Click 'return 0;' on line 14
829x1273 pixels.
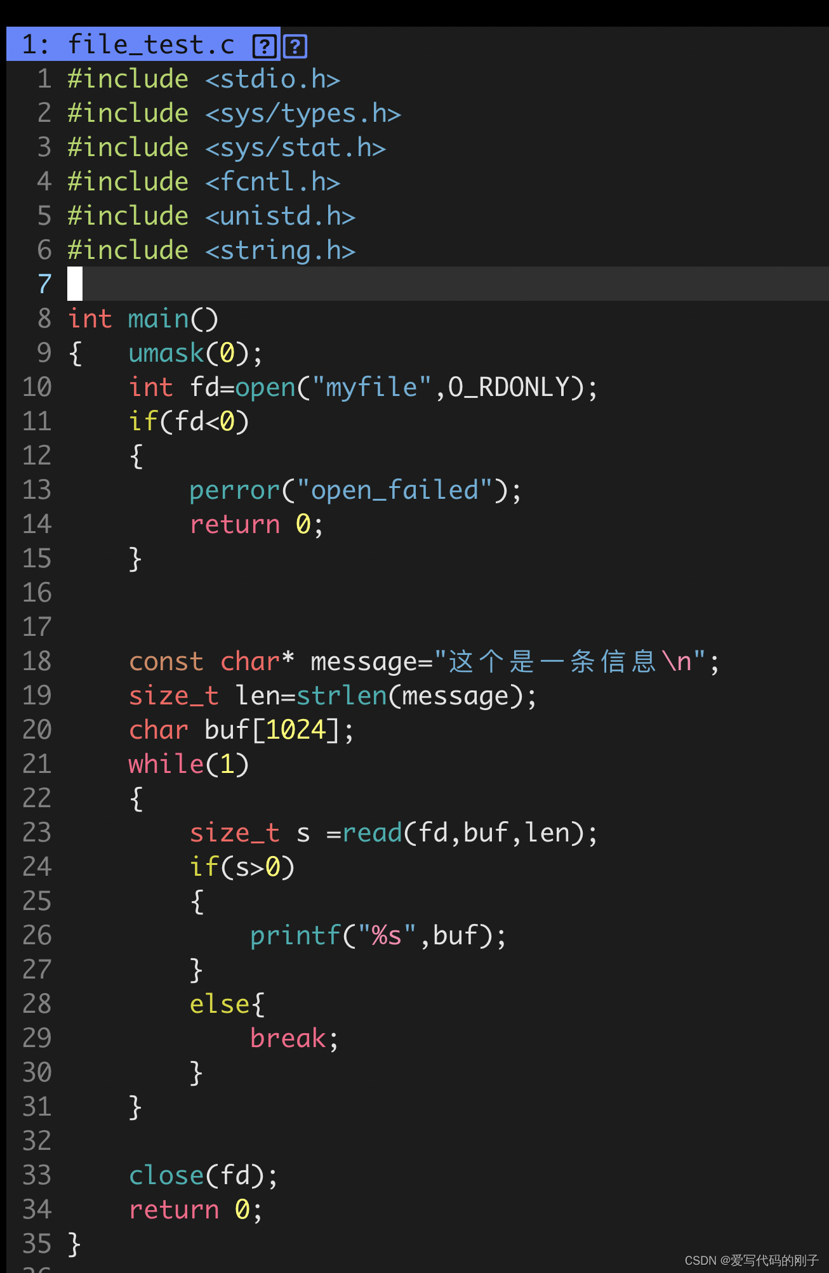[x=256, y=525]
